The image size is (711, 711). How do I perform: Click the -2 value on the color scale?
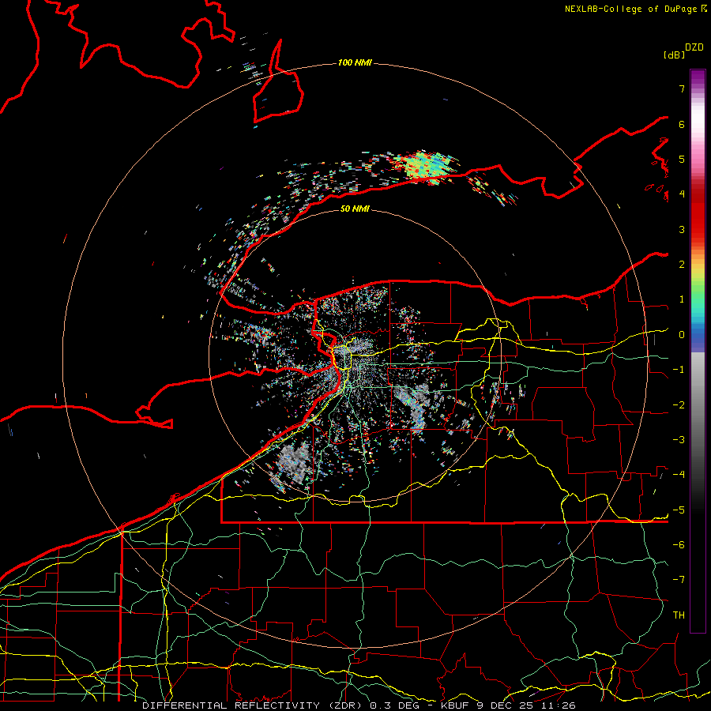point(679,405)
